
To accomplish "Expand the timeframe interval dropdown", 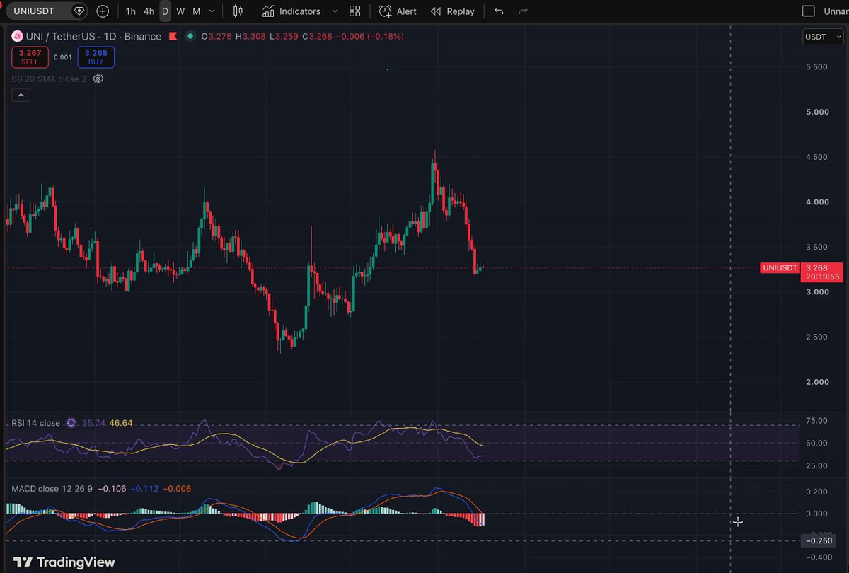I will (x=212, y=11).
